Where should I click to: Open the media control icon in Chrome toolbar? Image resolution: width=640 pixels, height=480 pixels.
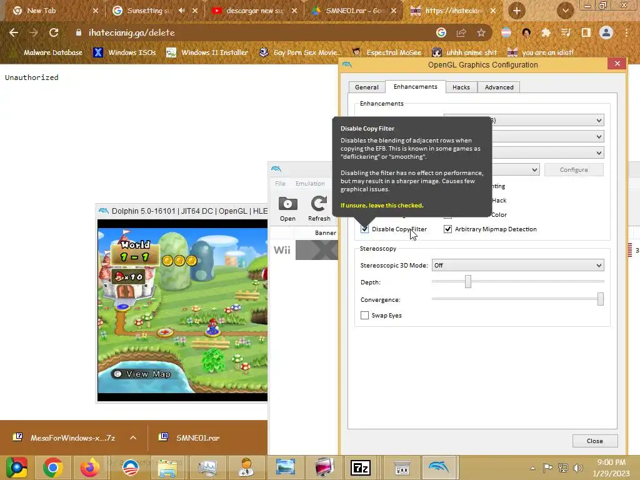566,32
